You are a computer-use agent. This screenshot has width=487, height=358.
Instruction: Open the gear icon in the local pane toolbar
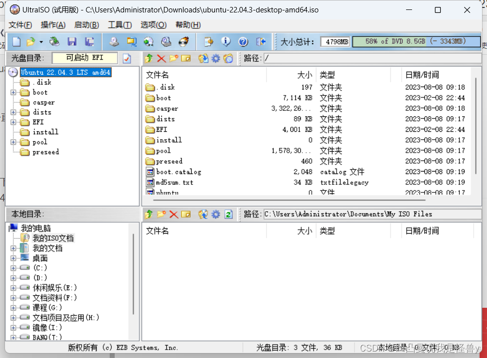(x=216, y=214)
